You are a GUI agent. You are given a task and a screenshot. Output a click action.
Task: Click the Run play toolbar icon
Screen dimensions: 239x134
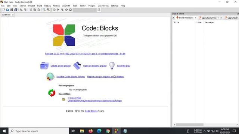tap(58, 10)
